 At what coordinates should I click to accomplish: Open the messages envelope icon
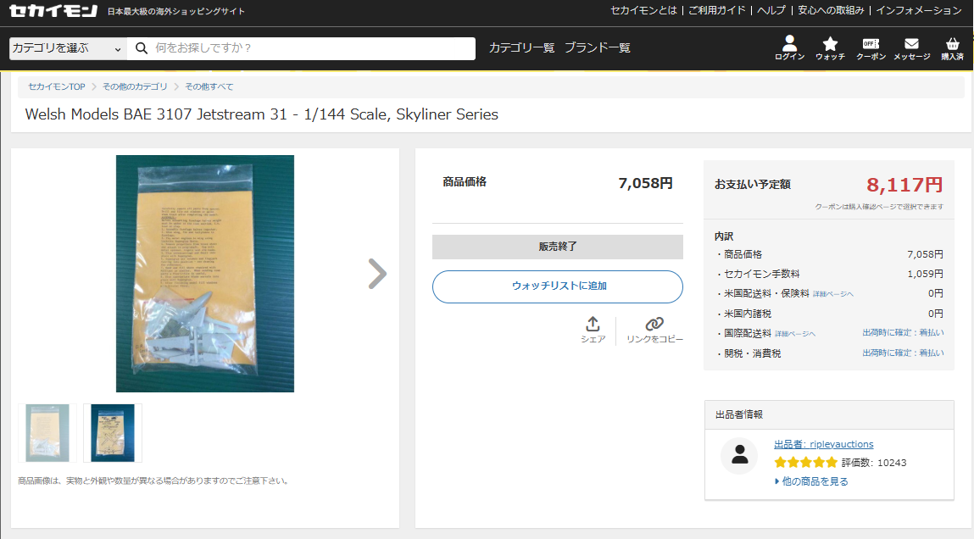click(911, 44)
